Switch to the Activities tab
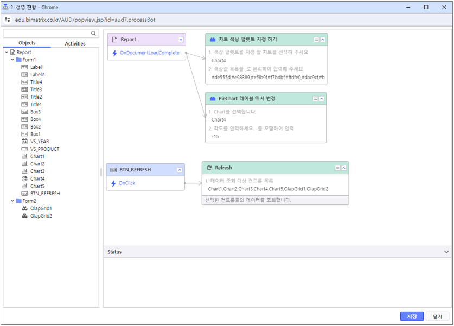Screen dimensions: 454x326 coord(75,43)
